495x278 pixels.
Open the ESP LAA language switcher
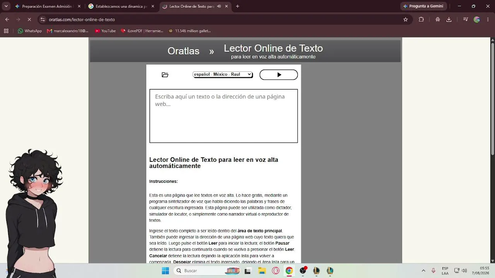(x=445, y=271)
